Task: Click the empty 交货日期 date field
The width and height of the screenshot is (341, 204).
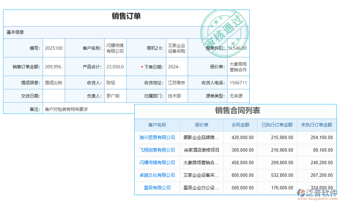Action: click(x=53, y=96)
